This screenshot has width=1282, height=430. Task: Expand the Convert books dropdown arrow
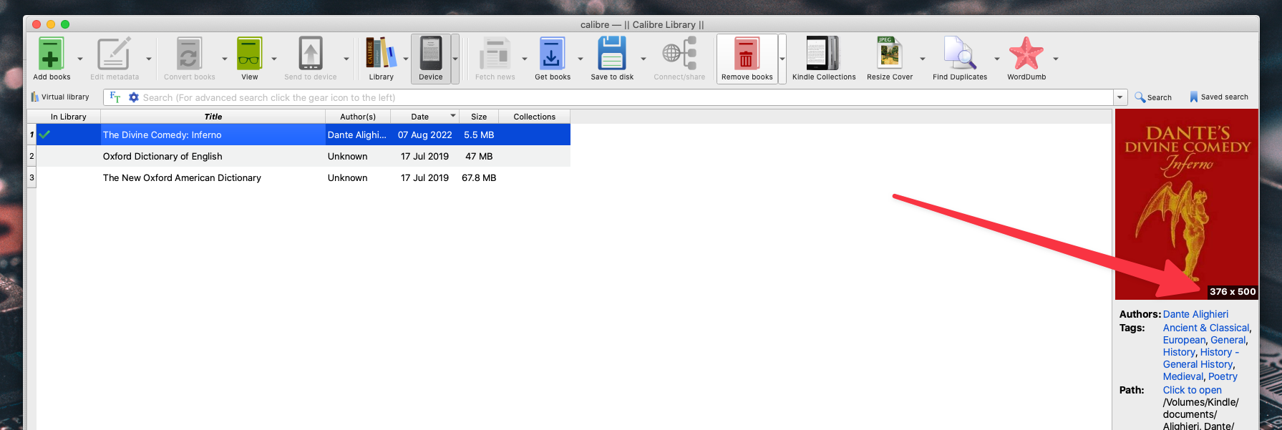[x=225, y=59]
